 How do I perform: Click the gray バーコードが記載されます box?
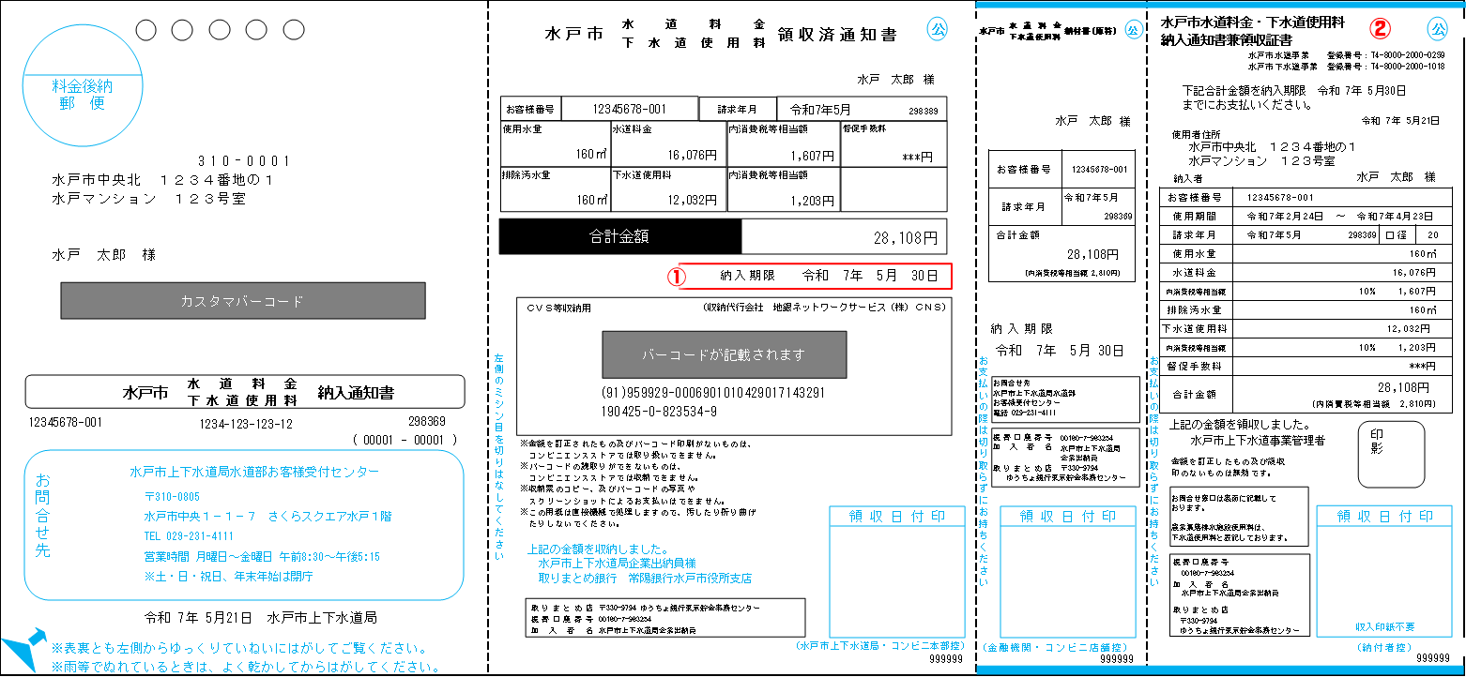click(724, 354)
